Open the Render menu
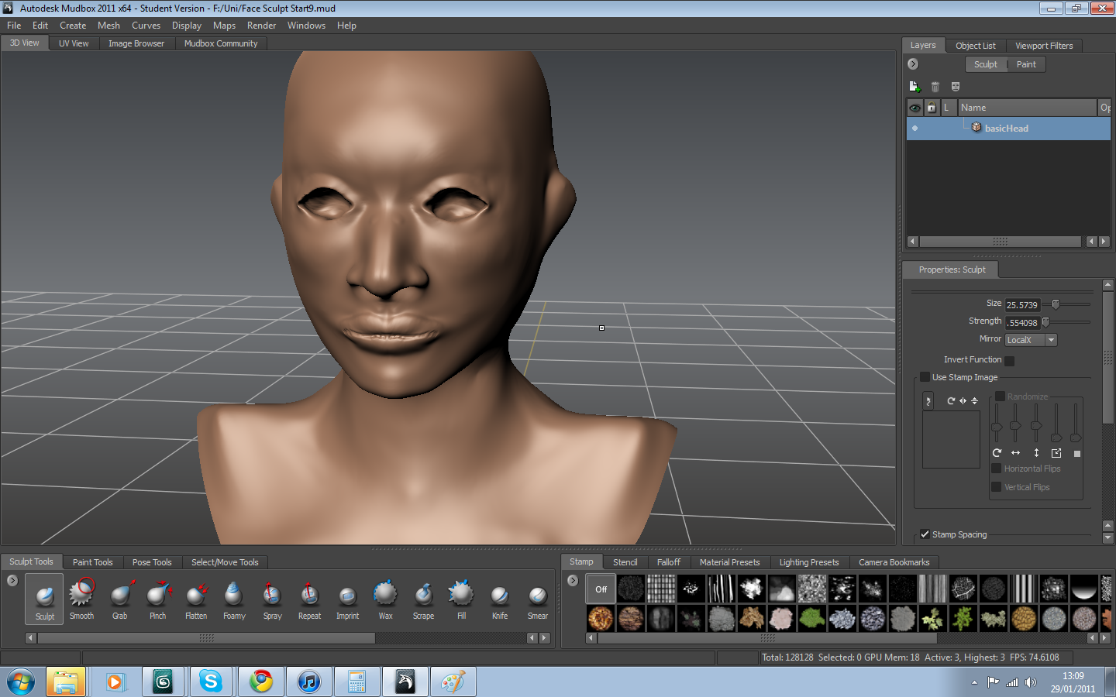The image size is (1116, 697). [x=261, y=25]
